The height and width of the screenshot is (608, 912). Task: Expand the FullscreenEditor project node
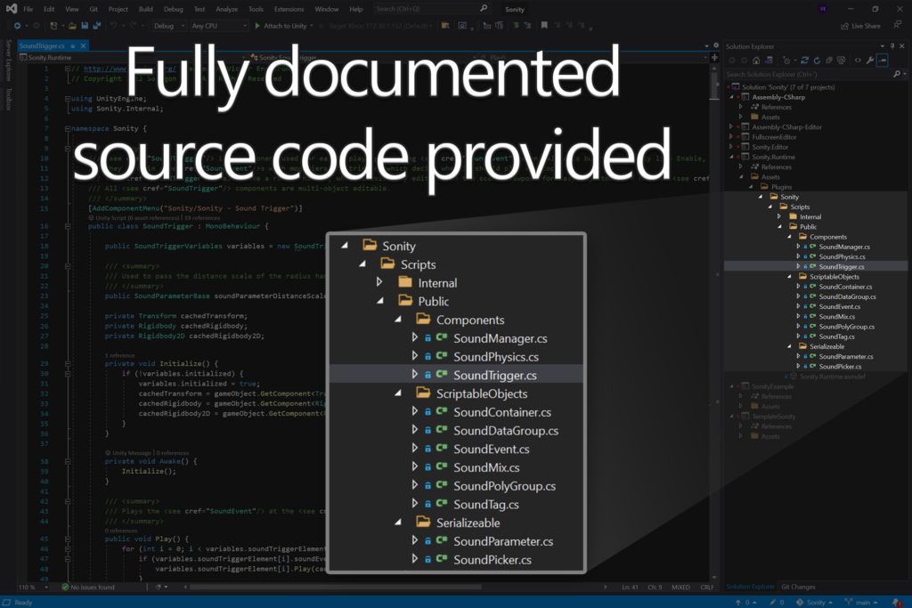[x=732, y=136]
